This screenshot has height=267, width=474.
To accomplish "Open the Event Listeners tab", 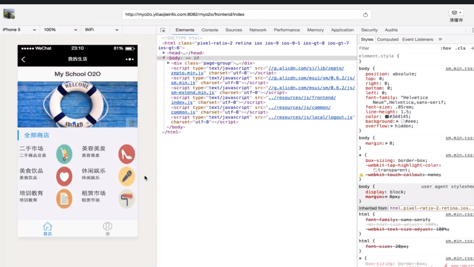I will click(x=418, y=39).
